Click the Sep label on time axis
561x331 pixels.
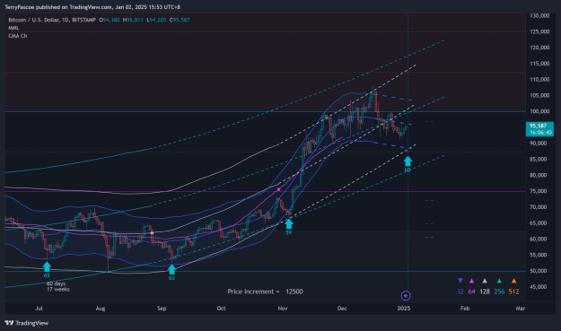click(162, 308)
